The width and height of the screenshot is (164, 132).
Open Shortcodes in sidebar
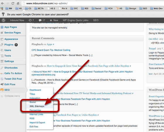pyautogui.click(x=11, y=68)
